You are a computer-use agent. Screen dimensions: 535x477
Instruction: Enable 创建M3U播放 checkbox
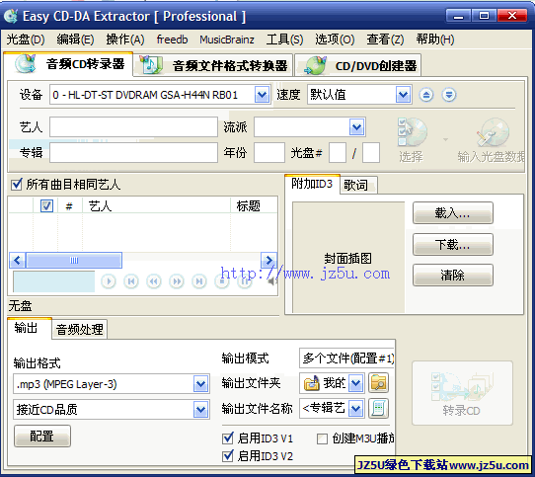tap(322, 438)
